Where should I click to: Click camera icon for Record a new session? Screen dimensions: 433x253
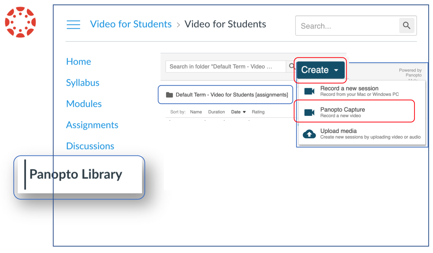309,91
